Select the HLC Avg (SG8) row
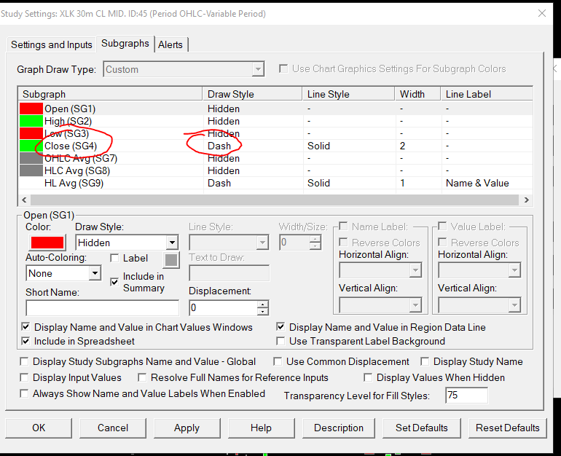This screenshot has height=456, width=561. pyautogui.click(x=275, y=170)
